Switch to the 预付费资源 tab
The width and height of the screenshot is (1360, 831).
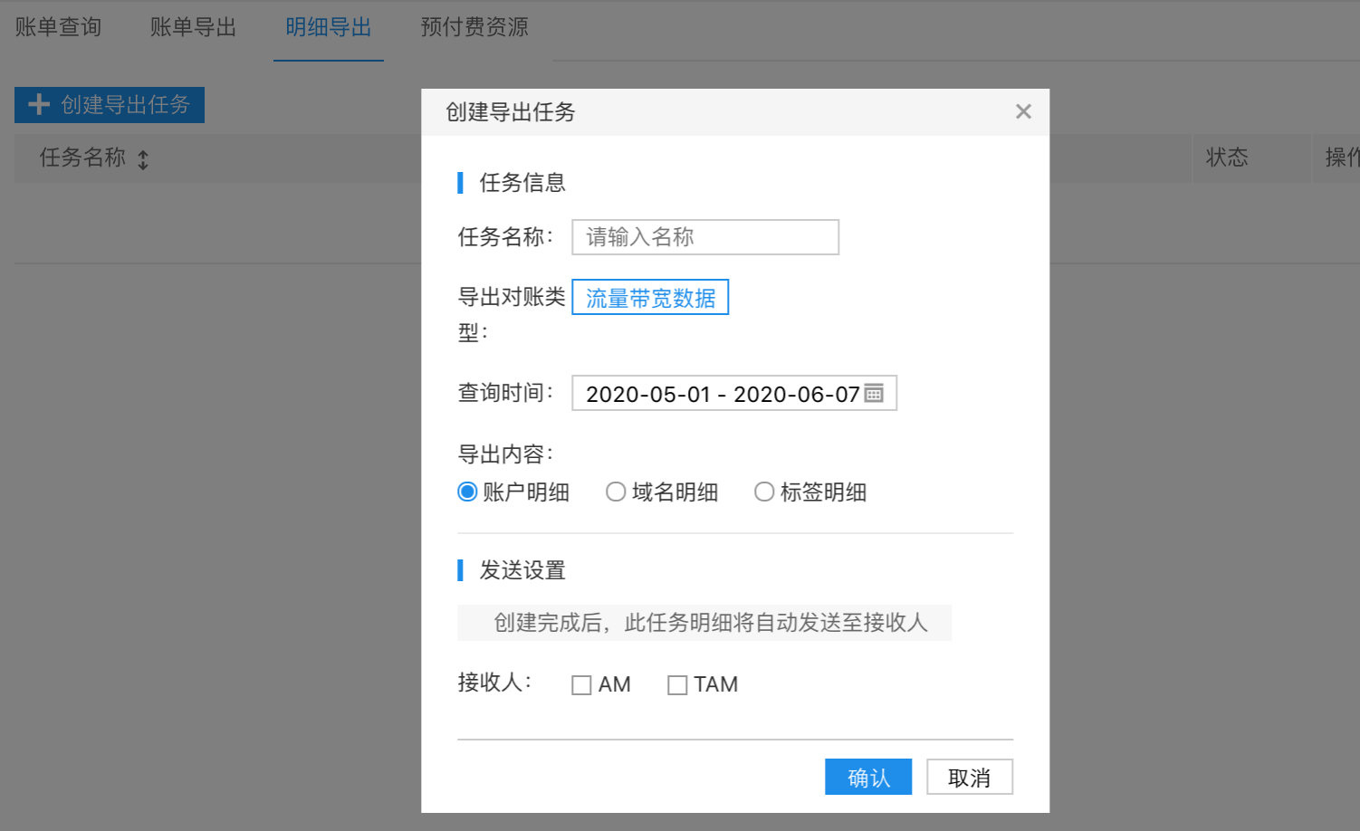pos(474,27)
